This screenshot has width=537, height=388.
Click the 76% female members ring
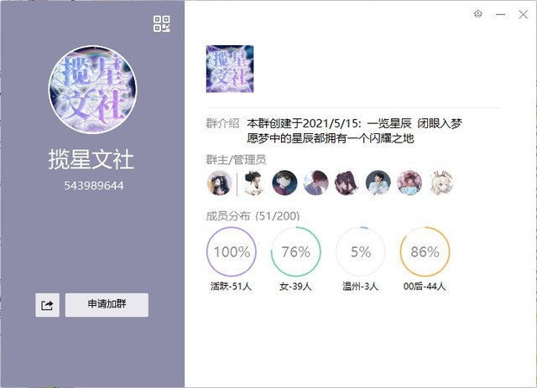tap(296, 251)
